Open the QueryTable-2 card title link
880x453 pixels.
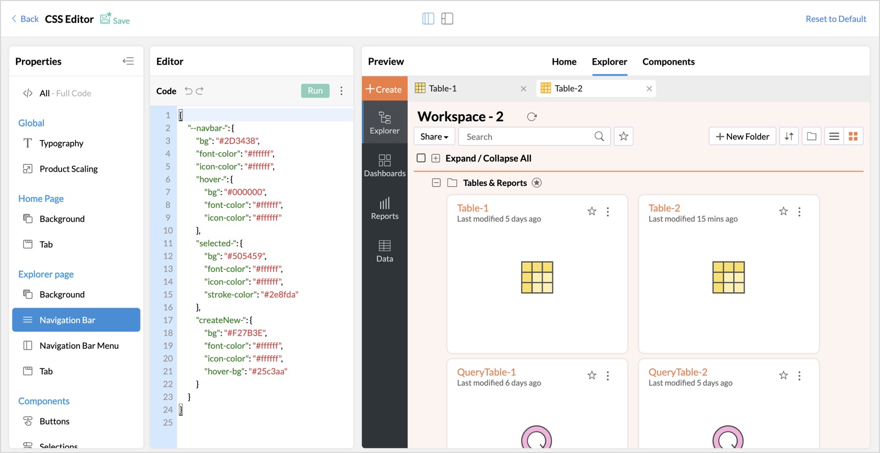click(x=678, y=372)
